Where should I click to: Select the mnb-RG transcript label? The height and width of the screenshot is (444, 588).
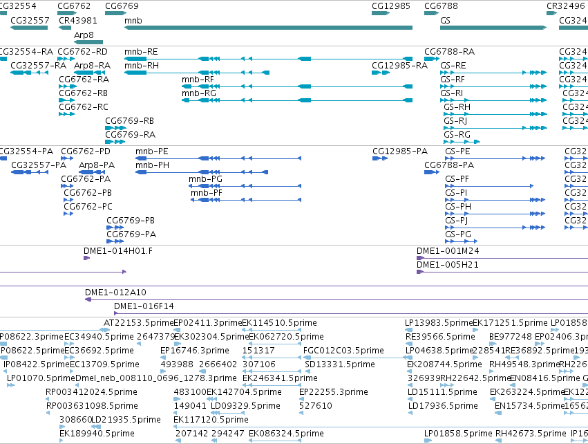[199, 93]
